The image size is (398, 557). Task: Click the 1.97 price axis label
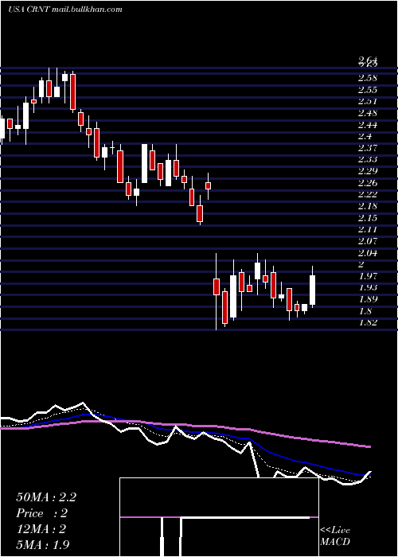pos(368,276)
